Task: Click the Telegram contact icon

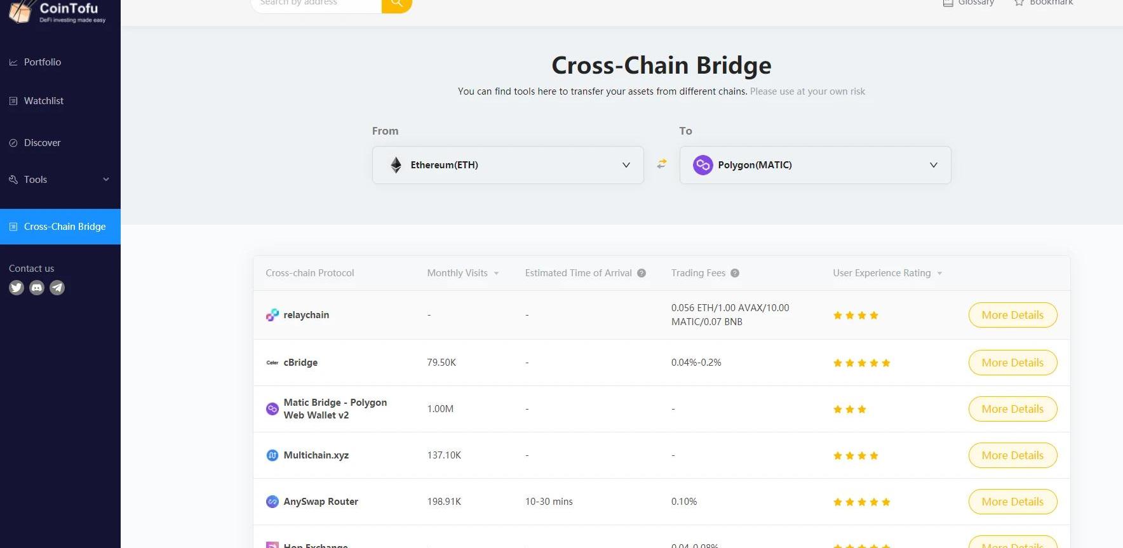Action: click(57, 288)
